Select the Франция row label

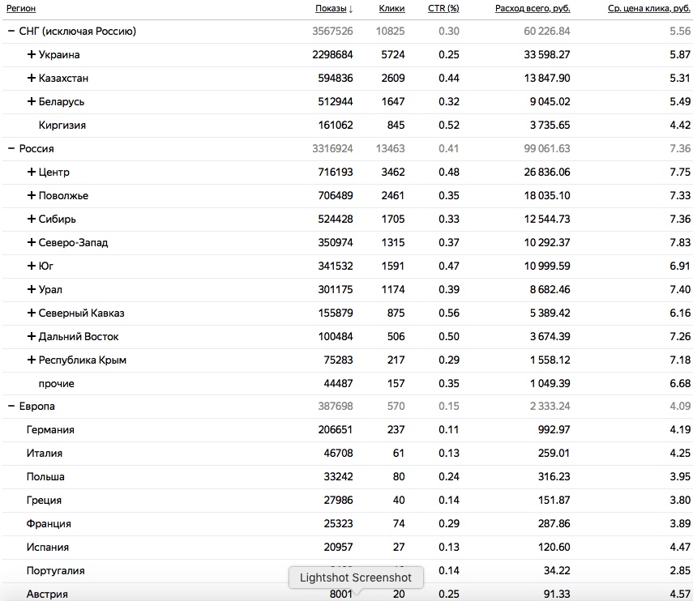[49, 524]
